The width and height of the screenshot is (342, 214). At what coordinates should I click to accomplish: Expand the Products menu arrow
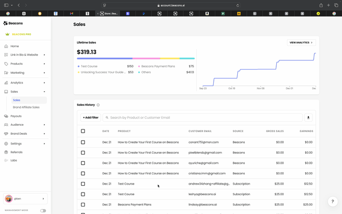click(x=44, y=64)
